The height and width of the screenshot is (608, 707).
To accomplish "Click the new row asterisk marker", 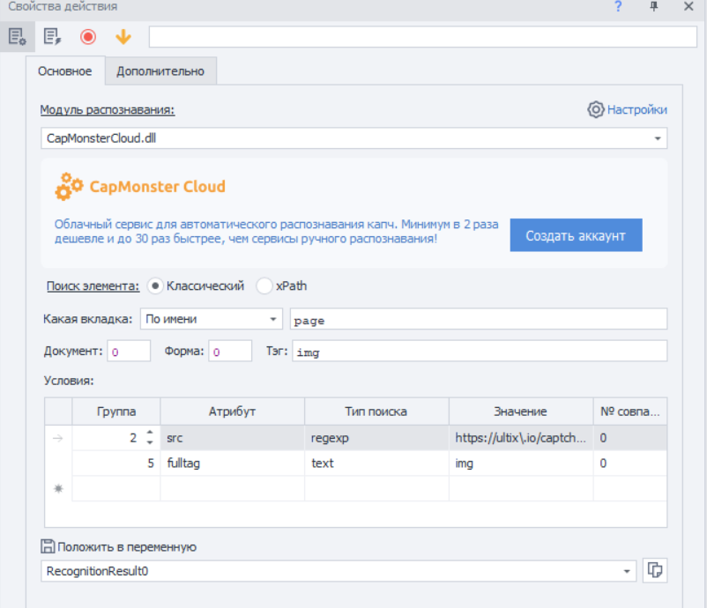I will (x=58, y=488).
